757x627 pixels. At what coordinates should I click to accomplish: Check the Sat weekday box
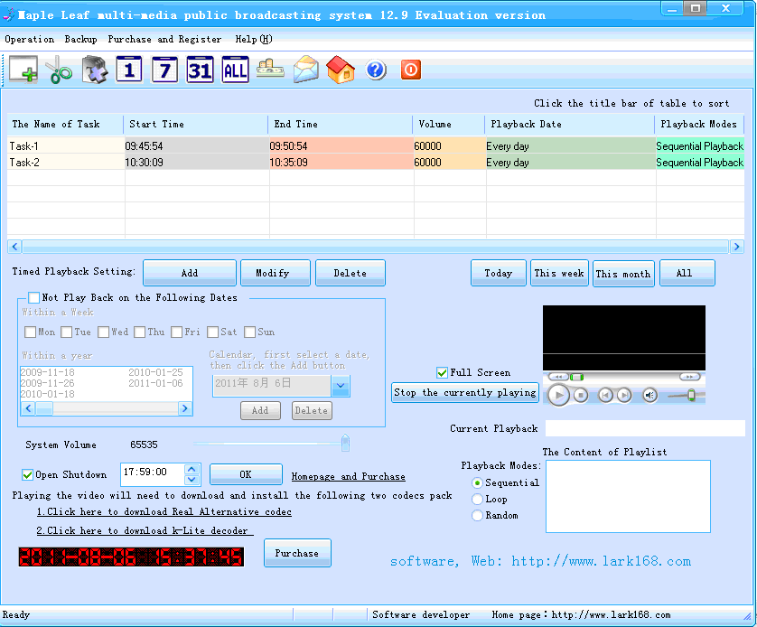tap(212, 332)
